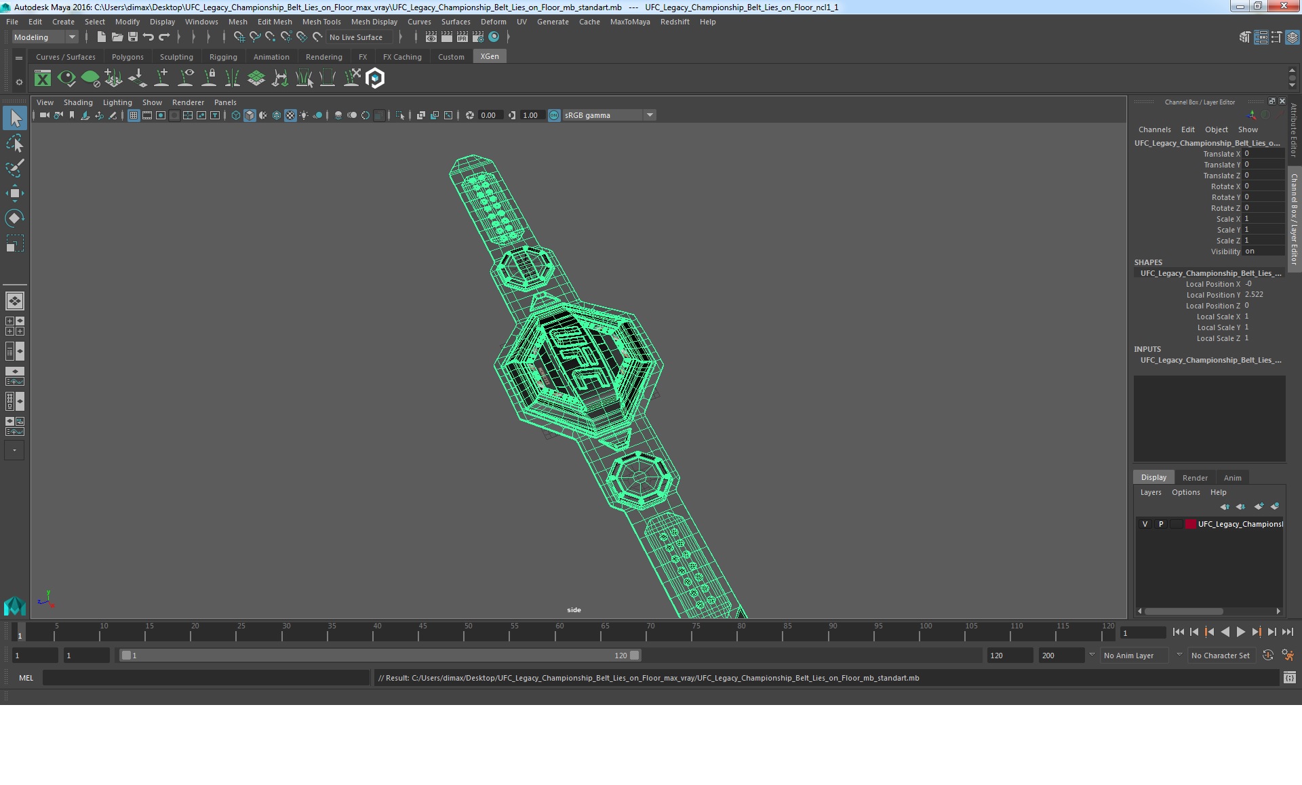Open the viewport Shading menu
The height and width of the screenshot is (785, 1302).
pyautogui.click(x=78, y=102)
